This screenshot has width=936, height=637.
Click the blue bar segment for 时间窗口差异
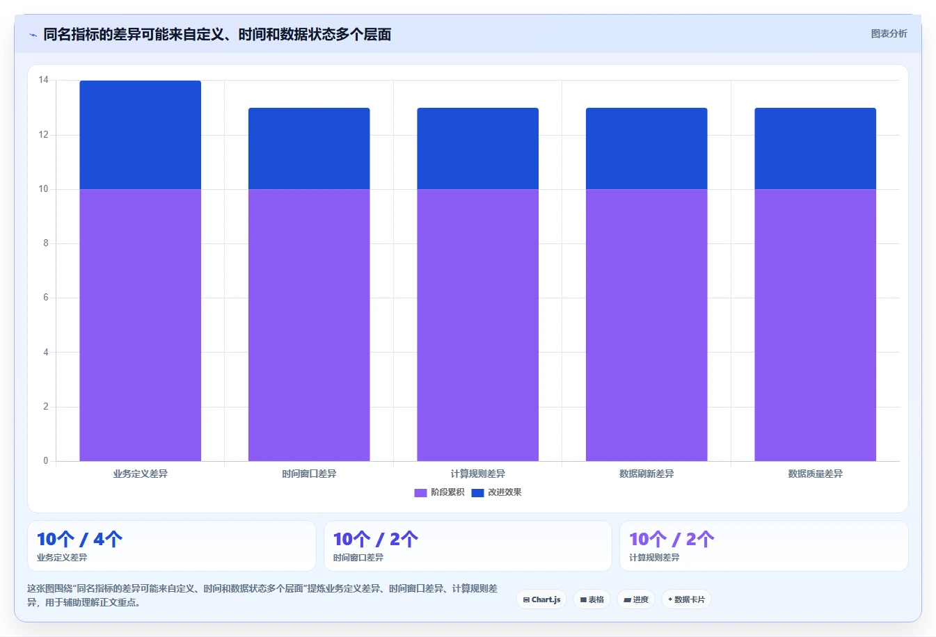coord(309,148)
